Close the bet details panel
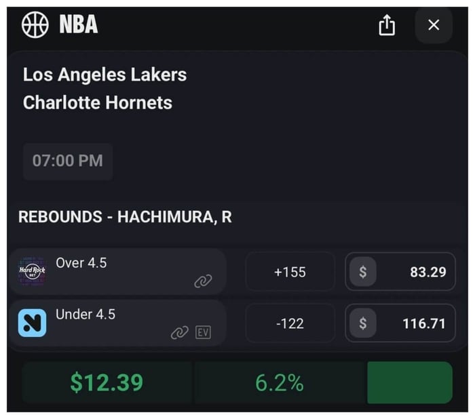The width and height of the screenshot is (475, 419). coord(434,26)
